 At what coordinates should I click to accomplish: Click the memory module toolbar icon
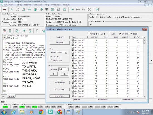point(53,9)
